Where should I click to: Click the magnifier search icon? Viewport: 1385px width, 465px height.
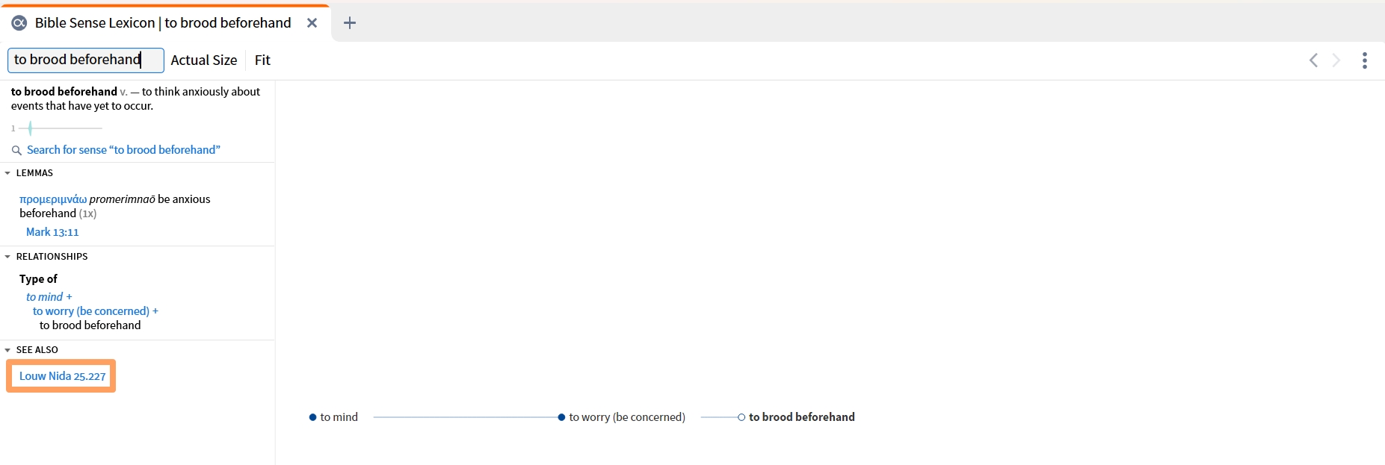coord(16,151)
